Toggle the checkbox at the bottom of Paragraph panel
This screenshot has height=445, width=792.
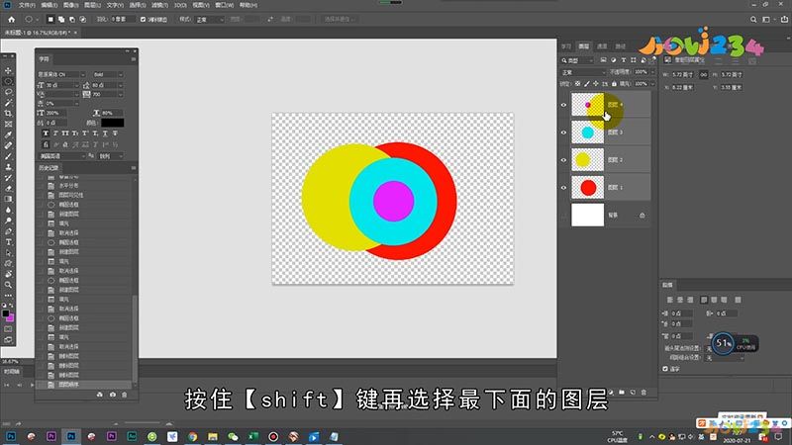click(x=665, y=369)
